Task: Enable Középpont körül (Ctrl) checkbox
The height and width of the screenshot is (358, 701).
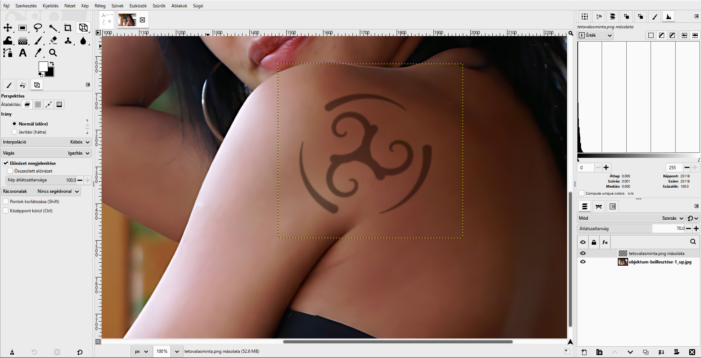Action: click(6, 210)
